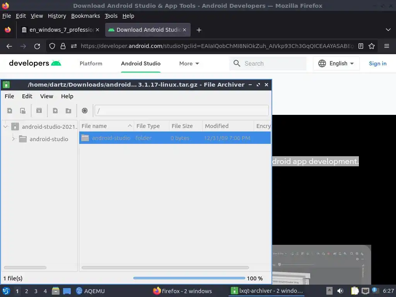Open Help menu in File Archiver

tap(67, 96)
